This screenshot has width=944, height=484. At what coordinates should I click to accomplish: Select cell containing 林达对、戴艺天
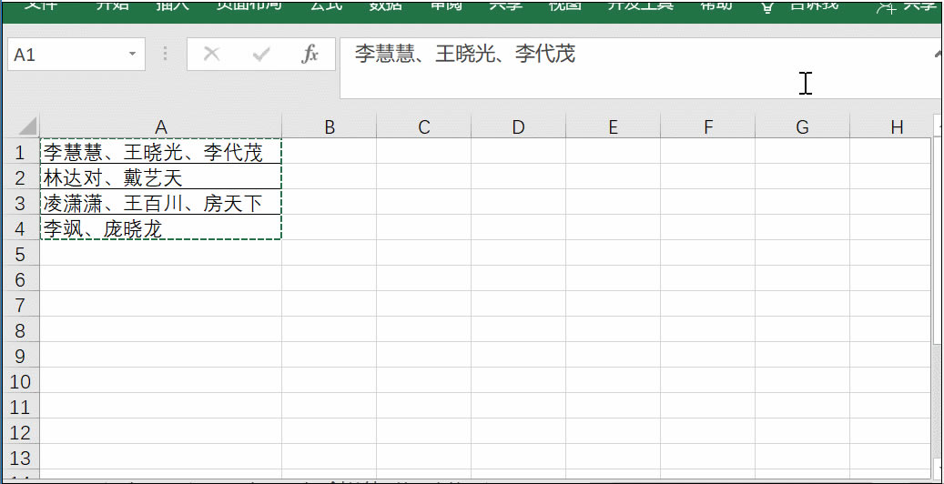coord(161,178)
